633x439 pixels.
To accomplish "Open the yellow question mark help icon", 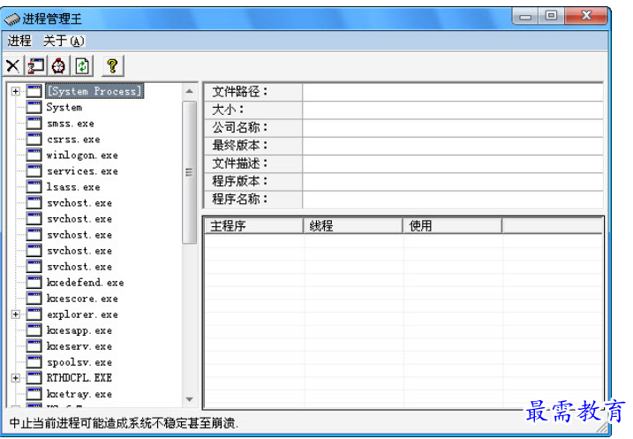I will tap(113, 66).
